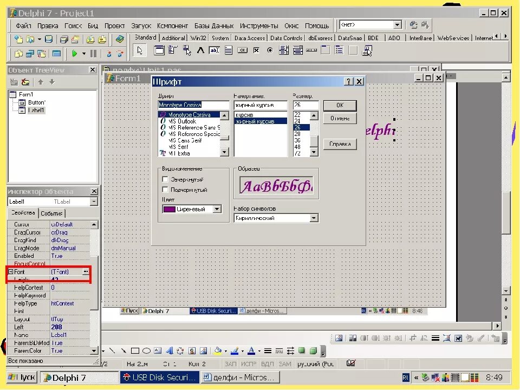520x390 pixels.
Task: Click the green Run arrow icon
Action: click(x=75, y=54)
